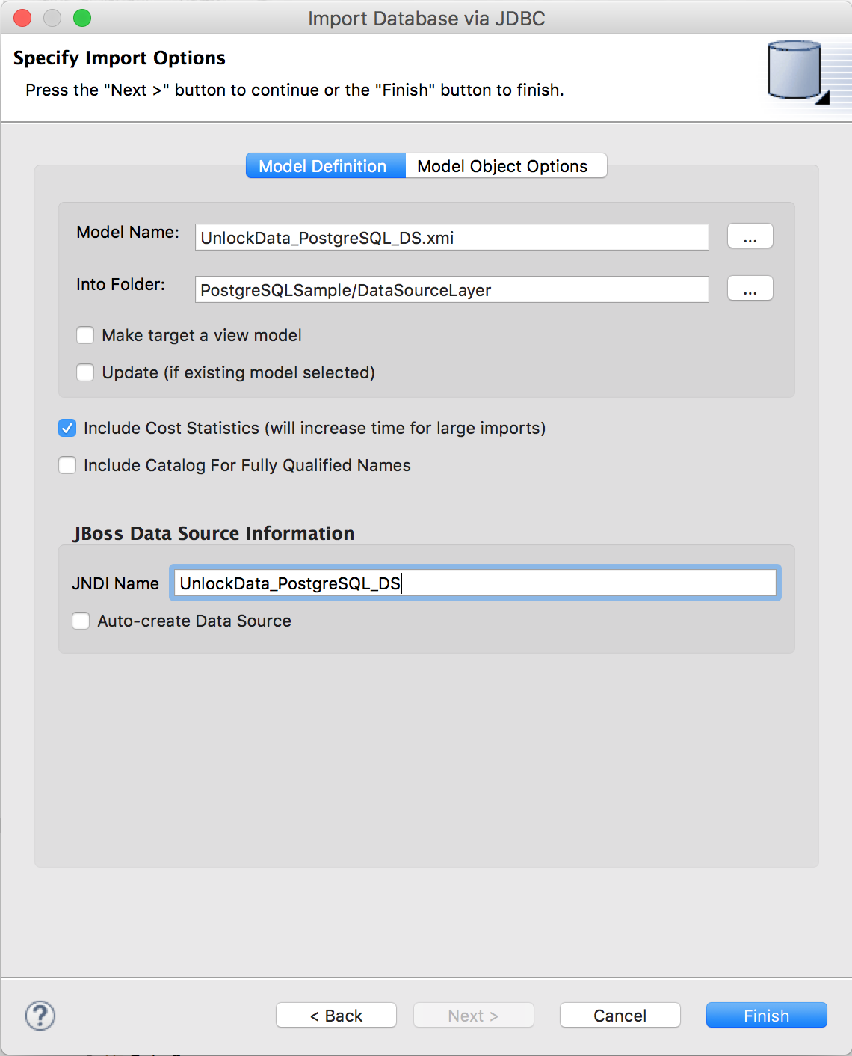
Task: Click the Into Folder path field
Action: click(x=451, y=290)
